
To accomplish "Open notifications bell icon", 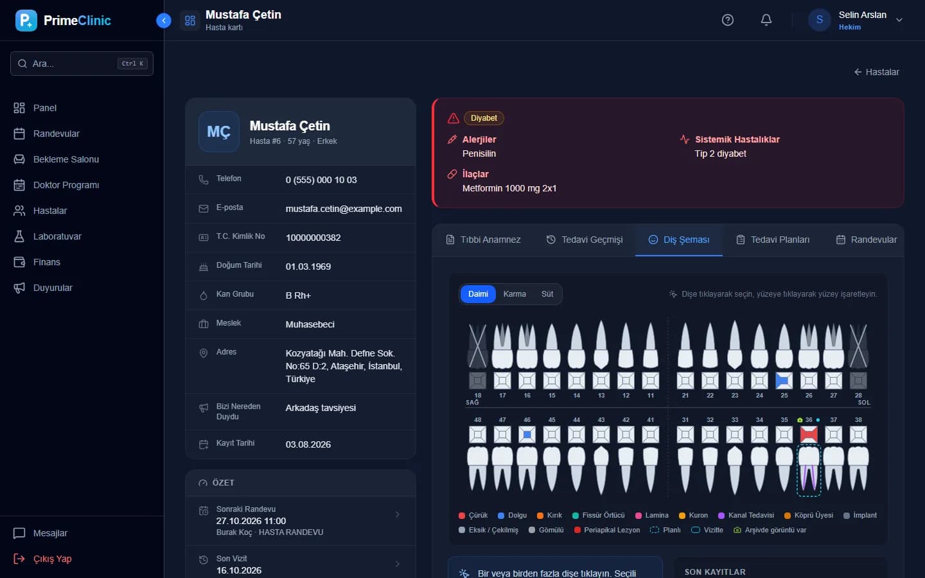I will (x=766, y=20).
